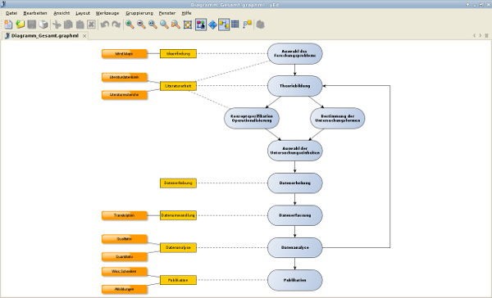The height and width of the screenshot is (298, 492).
Task: Select the yellow Ideenfindung box
Action: coord(178,53)
